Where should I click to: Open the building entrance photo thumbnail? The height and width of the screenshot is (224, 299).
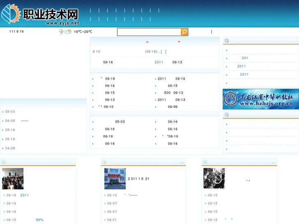[115, 178]
